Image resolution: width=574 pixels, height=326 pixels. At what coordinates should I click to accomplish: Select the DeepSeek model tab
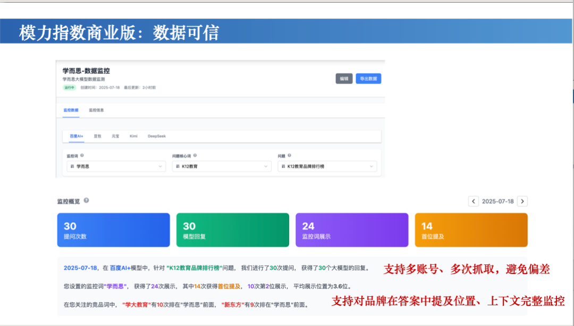[x=157, y=136]
